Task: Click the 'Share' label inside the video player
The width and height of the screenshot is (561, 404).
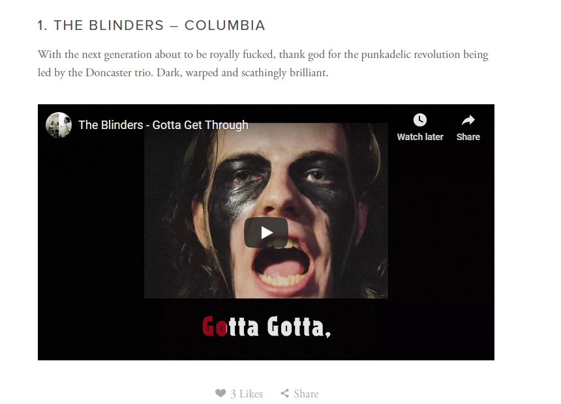Action: click(x=468, y=137)
